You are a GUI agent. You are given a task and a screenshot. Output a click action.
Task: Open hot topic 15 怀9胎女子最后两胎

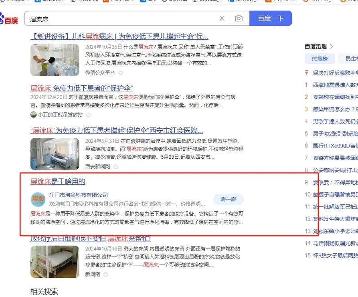coord(335,255)
